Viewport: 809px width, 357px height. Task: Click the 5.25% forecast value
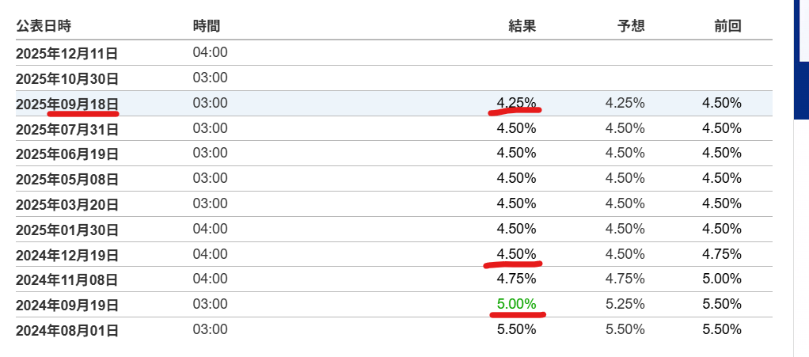point(625,304)
